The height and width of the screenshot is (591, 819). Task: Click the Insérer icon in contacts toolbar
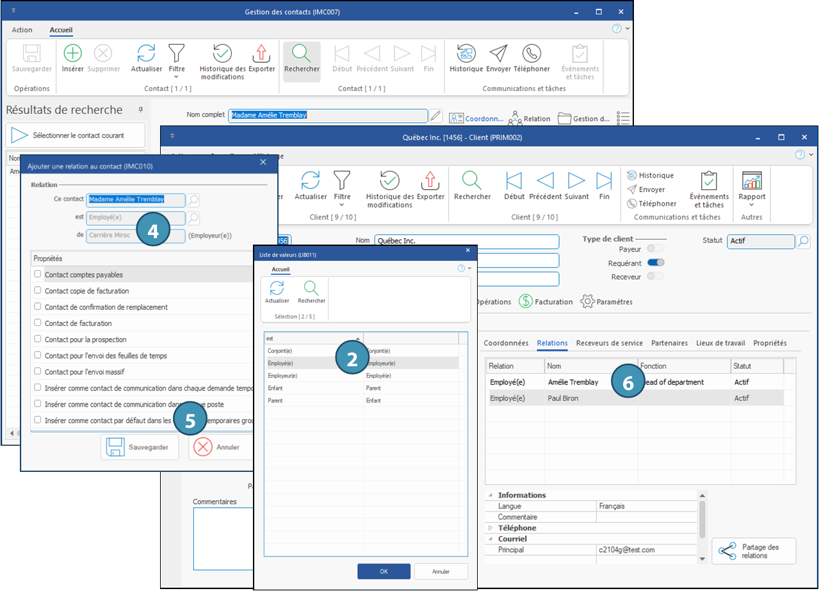(72, 54)
